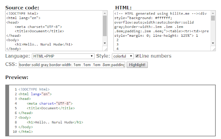Click preview line '<html lang="en">'
221x139 pixels.
[35, 94]
